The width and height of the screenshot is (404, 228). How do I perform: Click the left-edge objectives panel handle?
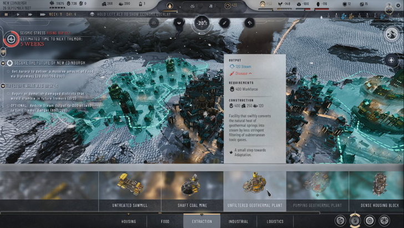(3, 52)
